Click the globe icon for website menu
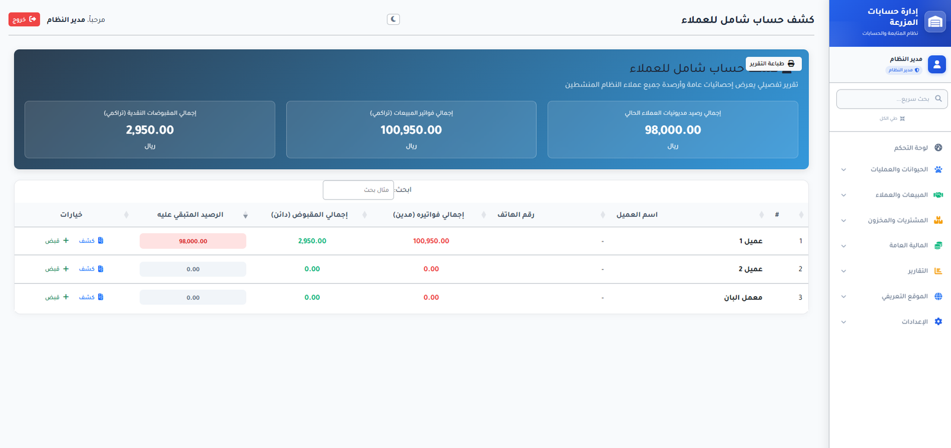This screenshot has width=951, height=448. 939,296
